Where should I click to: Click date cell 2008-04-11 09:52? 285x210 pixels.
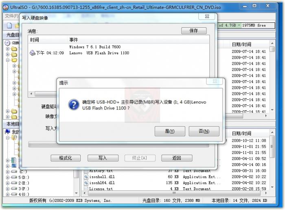click(x=249, y=159)
